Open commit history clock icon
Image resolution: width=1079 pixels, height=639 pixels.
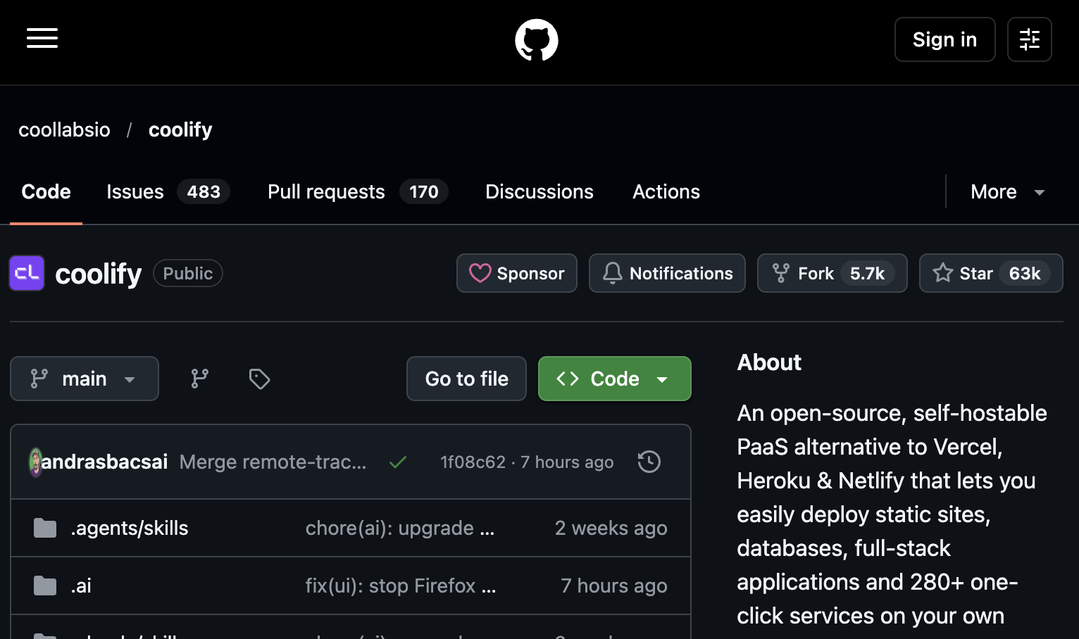[649, 462]
